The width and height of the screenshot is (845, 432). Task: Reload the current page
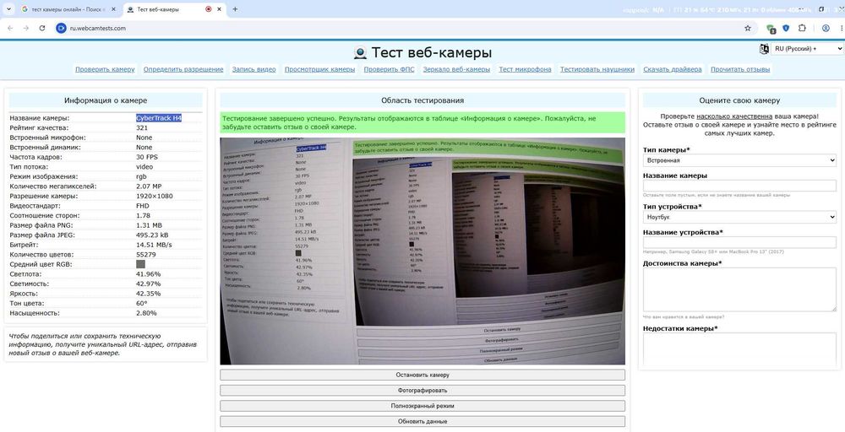click(42, 28)
